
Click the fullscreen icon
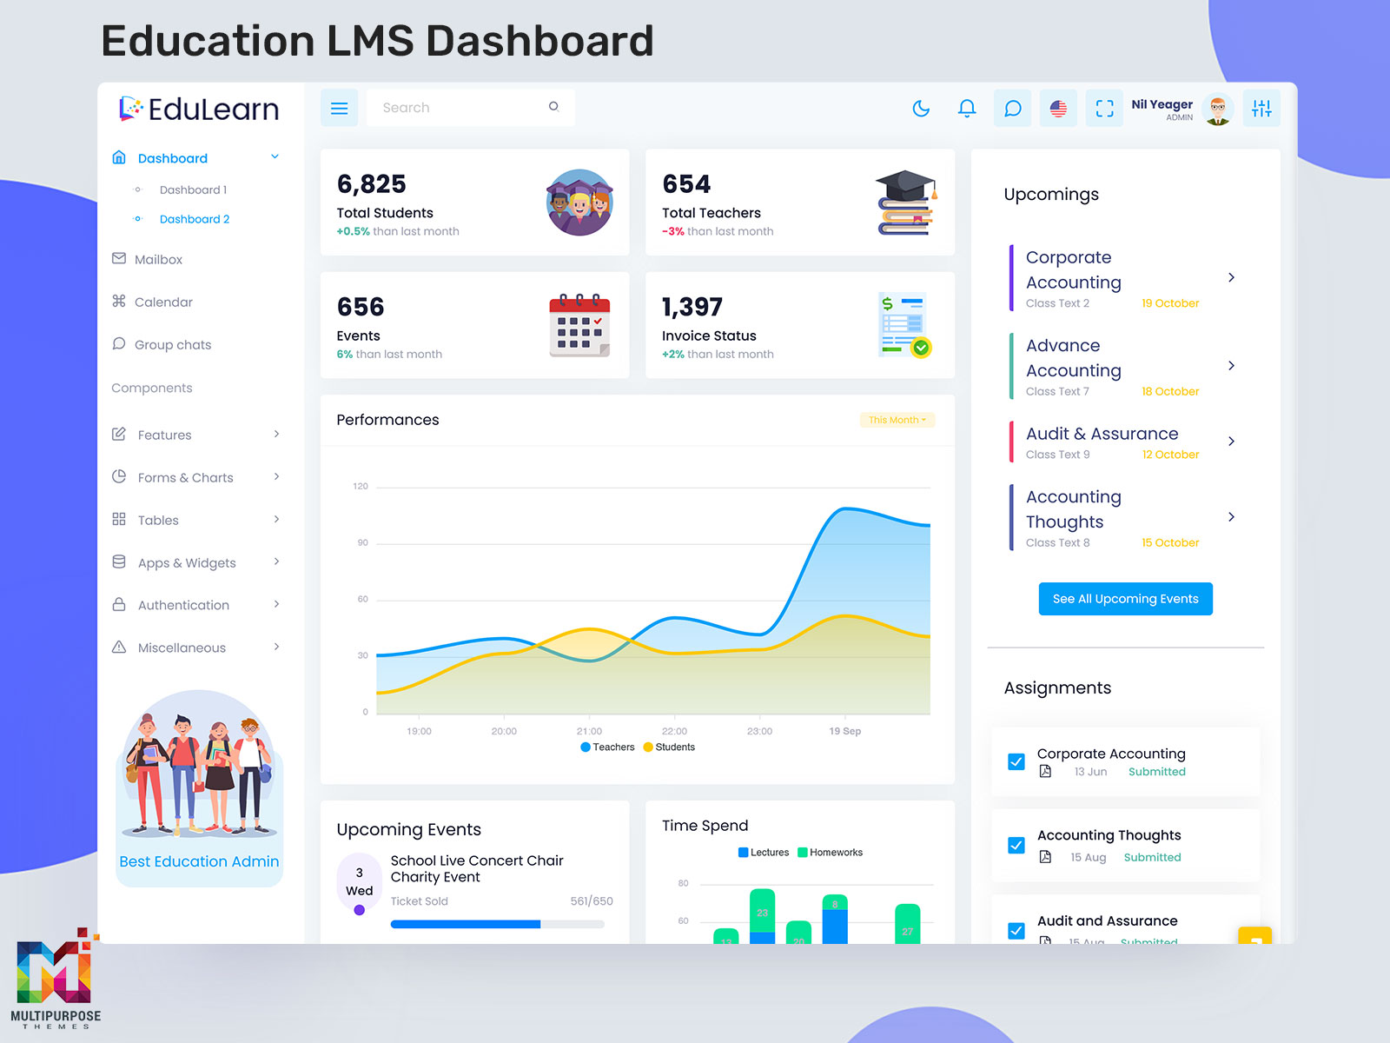1104,109
